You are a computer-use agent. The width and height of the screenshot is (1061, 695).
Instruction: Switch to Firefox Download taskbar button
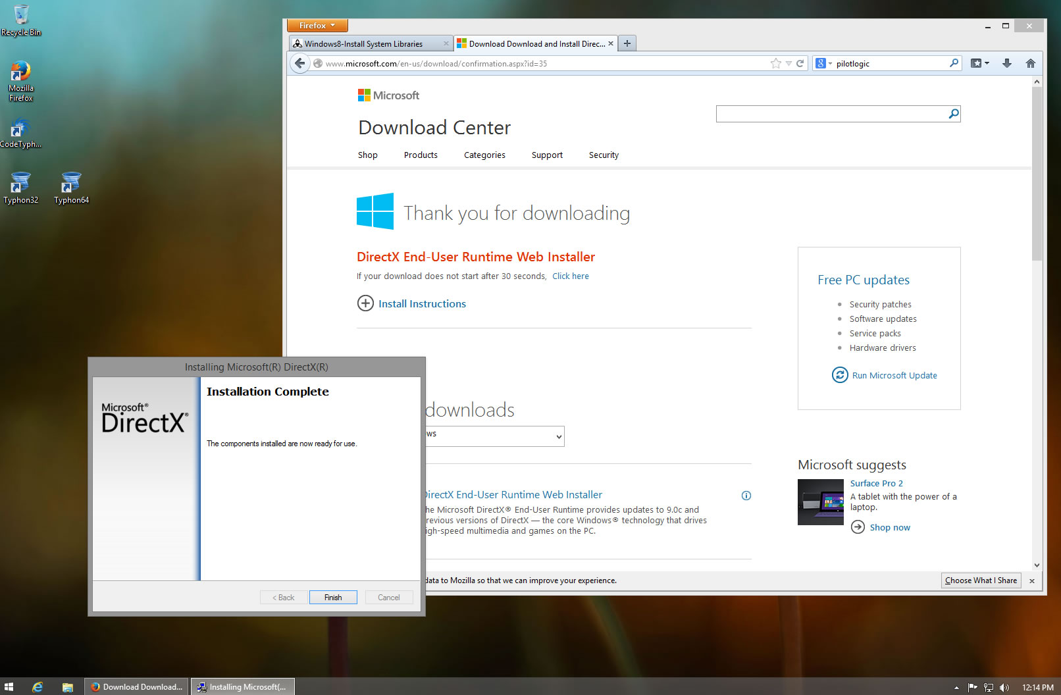(x=136, y=686)
